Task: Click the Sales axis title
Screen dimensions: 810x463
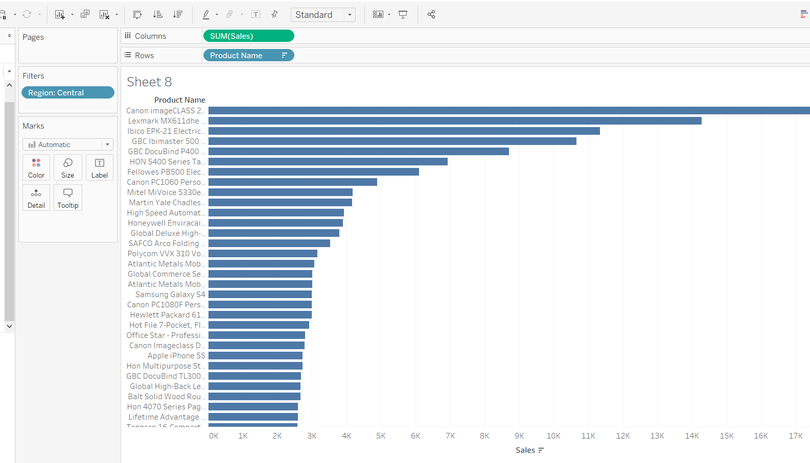Action: coord(525,450)
